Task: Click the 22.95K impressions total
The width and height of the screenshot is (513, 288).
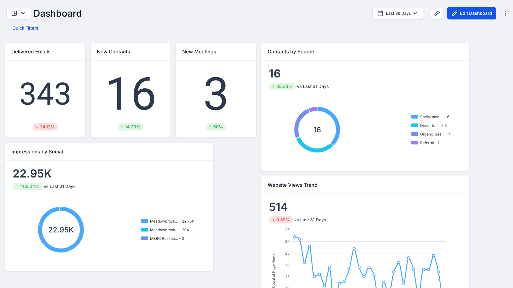Action: [32, 173]
